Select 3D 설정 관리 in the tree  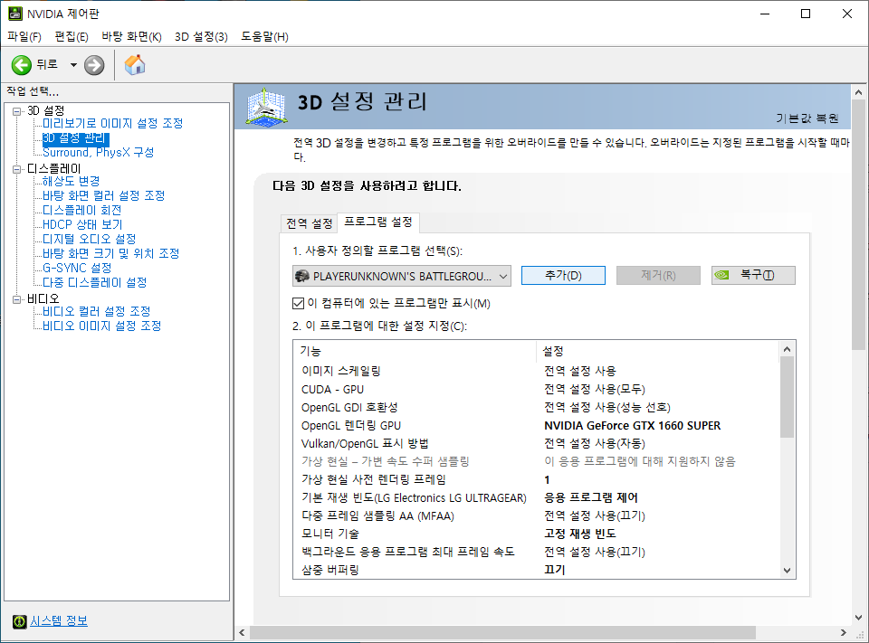pyautogui.click(x=74, y=137)
